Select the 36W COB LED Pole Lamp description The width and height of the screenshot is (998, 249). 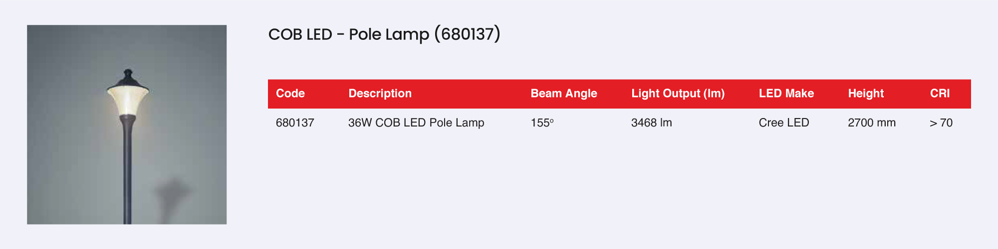(x=416, y=123)
